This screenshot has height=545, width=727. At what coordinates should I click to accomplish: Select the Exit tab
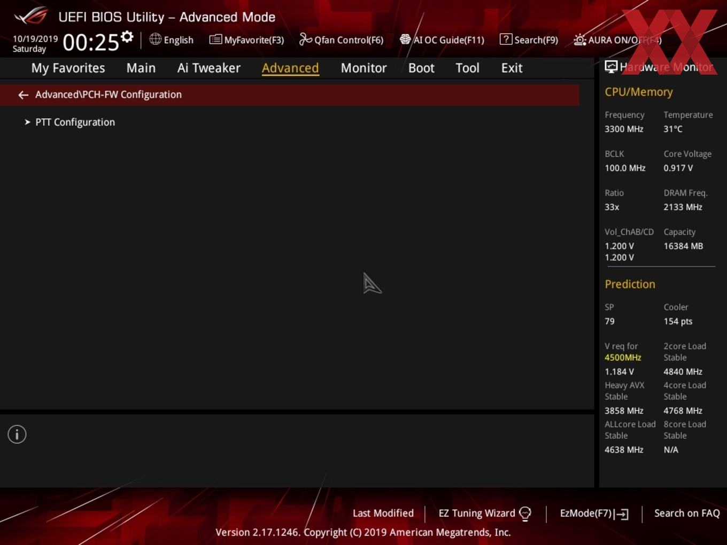coord(512,68)
